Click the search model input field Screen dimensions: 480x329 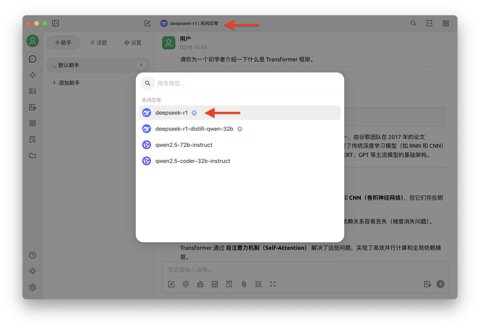coord(247,83)
